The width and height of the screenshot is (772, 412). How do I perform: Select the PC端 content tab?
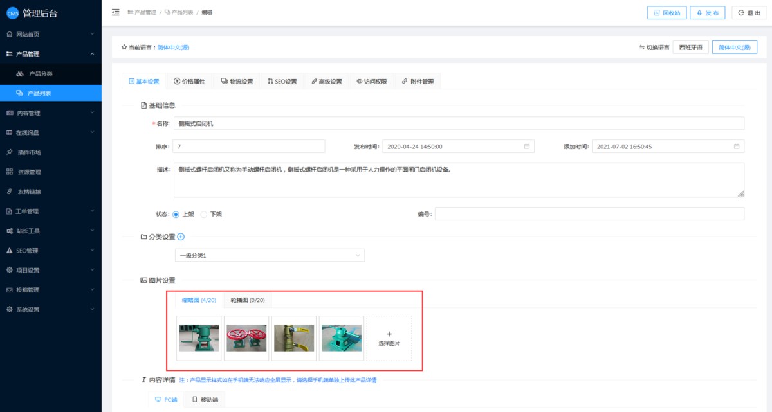click(167, 399)
